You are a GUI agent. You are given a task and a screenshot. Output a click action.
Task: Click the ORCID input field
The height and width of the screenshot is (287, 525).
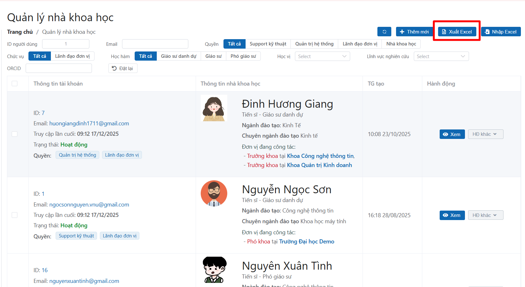[x=59, y=69]
